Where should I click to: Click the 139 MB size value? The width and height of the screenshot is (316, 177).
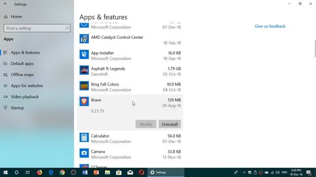(174, 100)
